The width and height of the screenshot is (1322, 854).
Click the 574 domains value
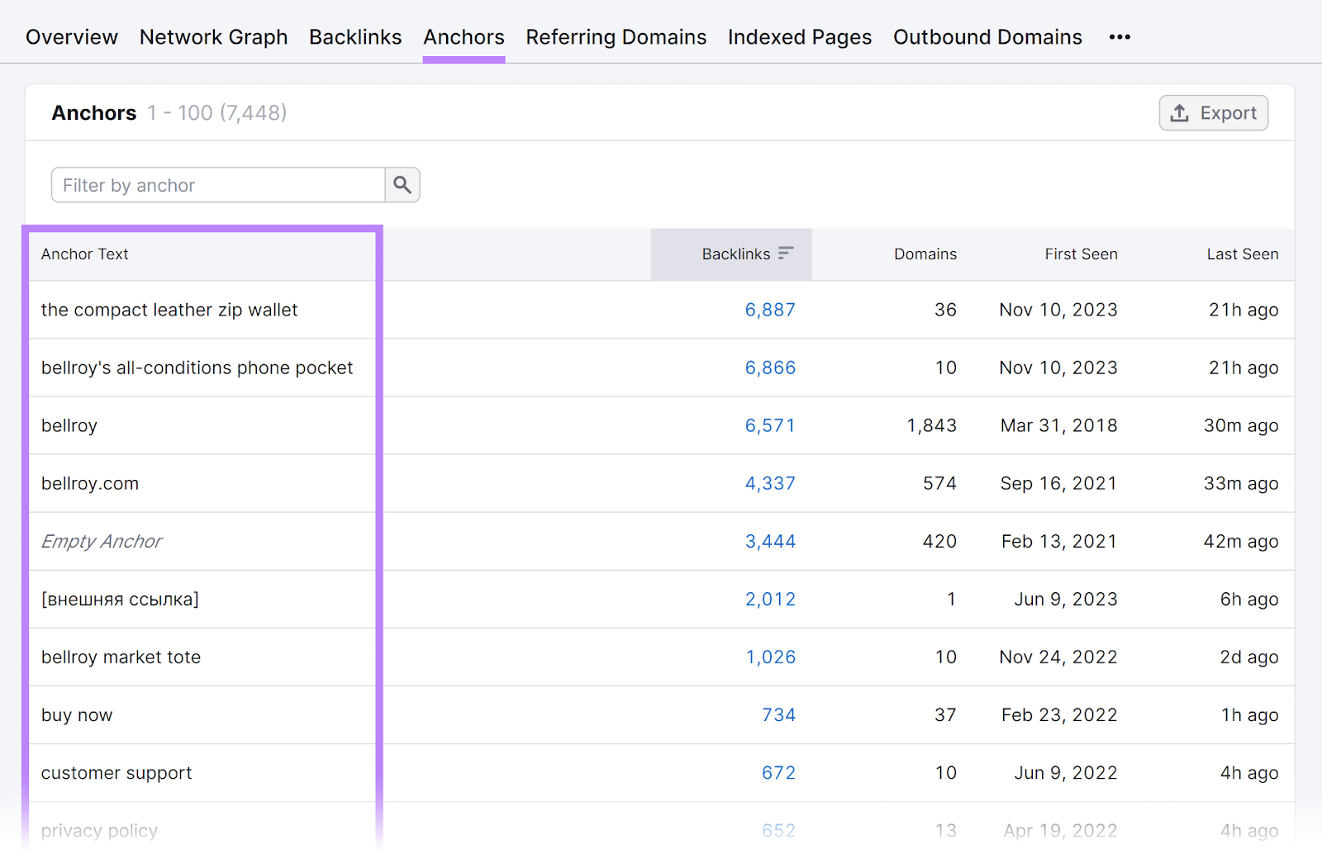point(940,483)
